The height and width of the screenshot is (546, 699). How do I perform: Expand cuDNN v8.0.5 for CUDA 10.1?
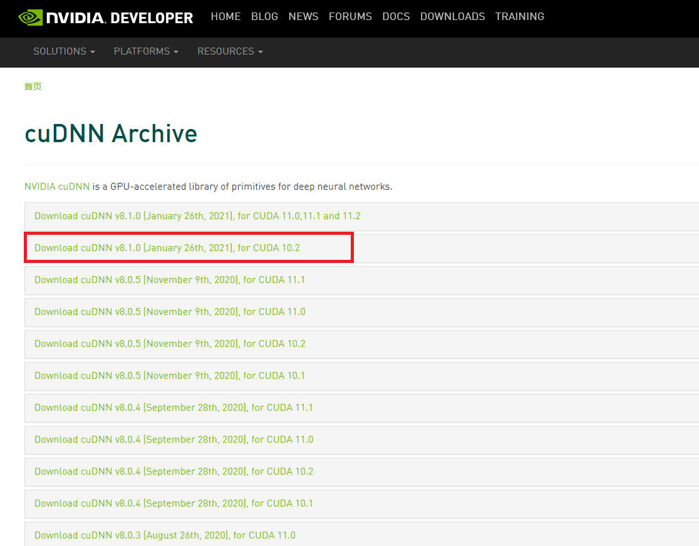coord(169,376)
